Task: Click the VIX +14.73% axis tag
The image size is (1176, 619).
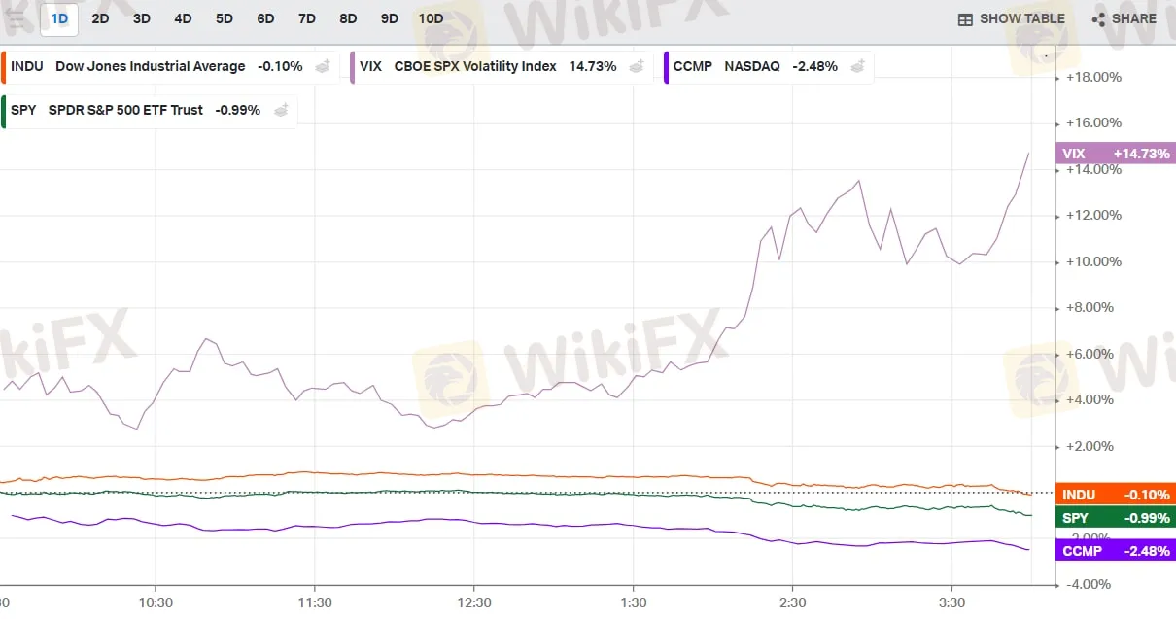Action: click(1115, 154)
